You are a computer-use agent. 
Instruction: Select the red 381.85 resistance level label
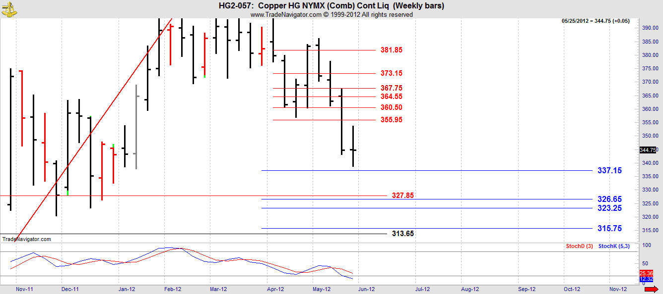391,50
